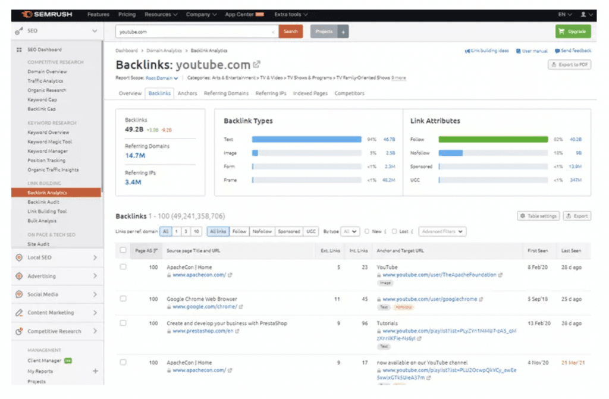Viewport: 609px width, 399px height.
Task: Click the Nofollow attribute bar
Action: [x=493, y=153]
